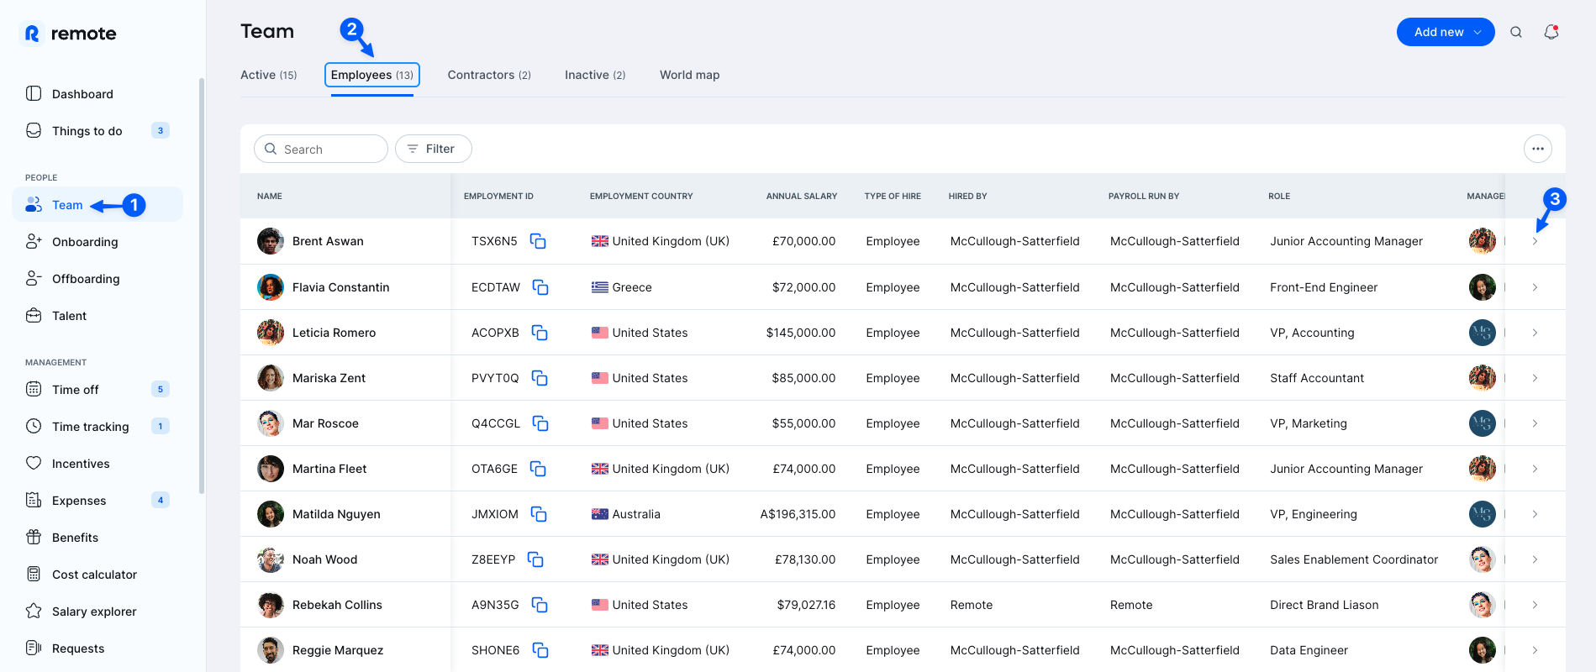Click the Salary explorer star icon
This screenshot has height=672, width=1596.
34,611
